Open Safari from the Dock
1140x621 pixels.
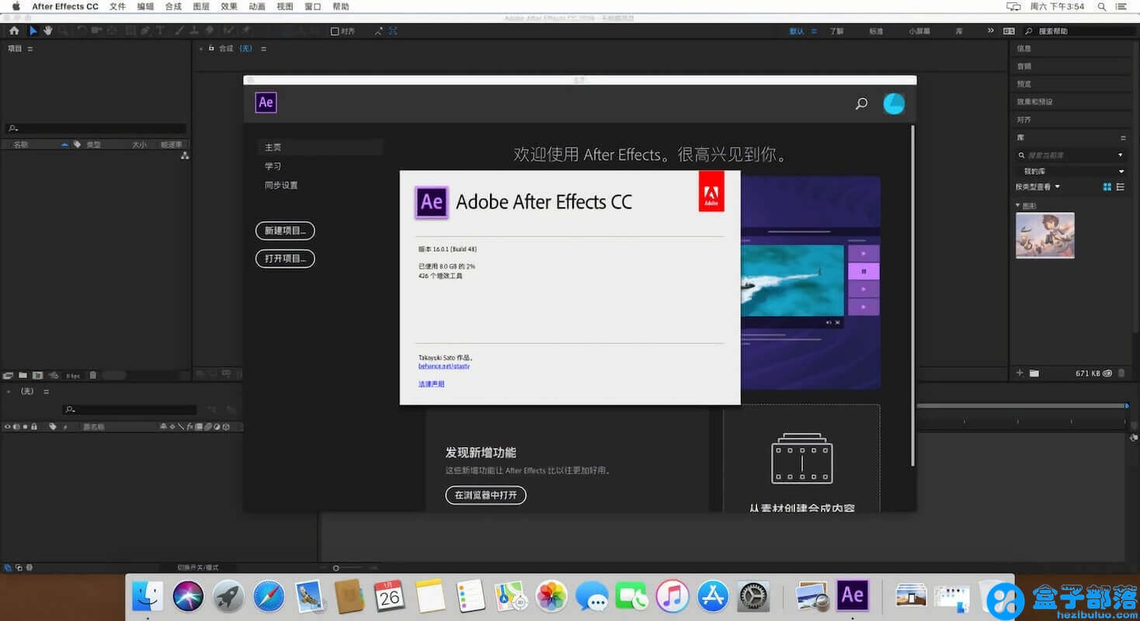270,596
